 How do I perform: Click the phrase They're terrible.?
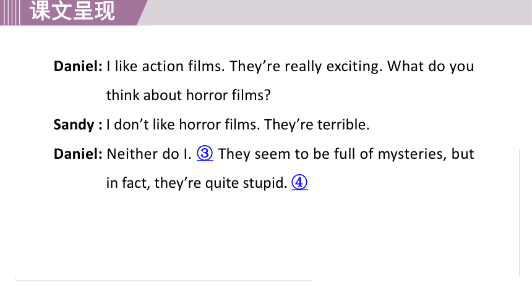coord(317,125)
